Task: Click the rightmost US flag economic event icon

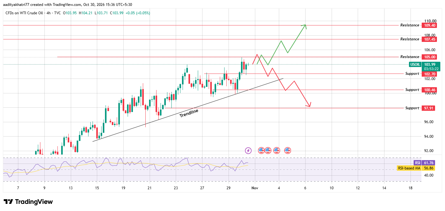Action: pos(288,150)
